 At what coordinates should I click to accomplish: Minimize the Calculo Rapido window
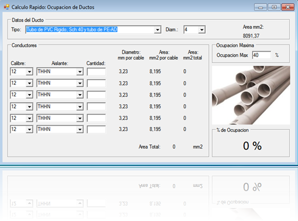pos(261,7)
